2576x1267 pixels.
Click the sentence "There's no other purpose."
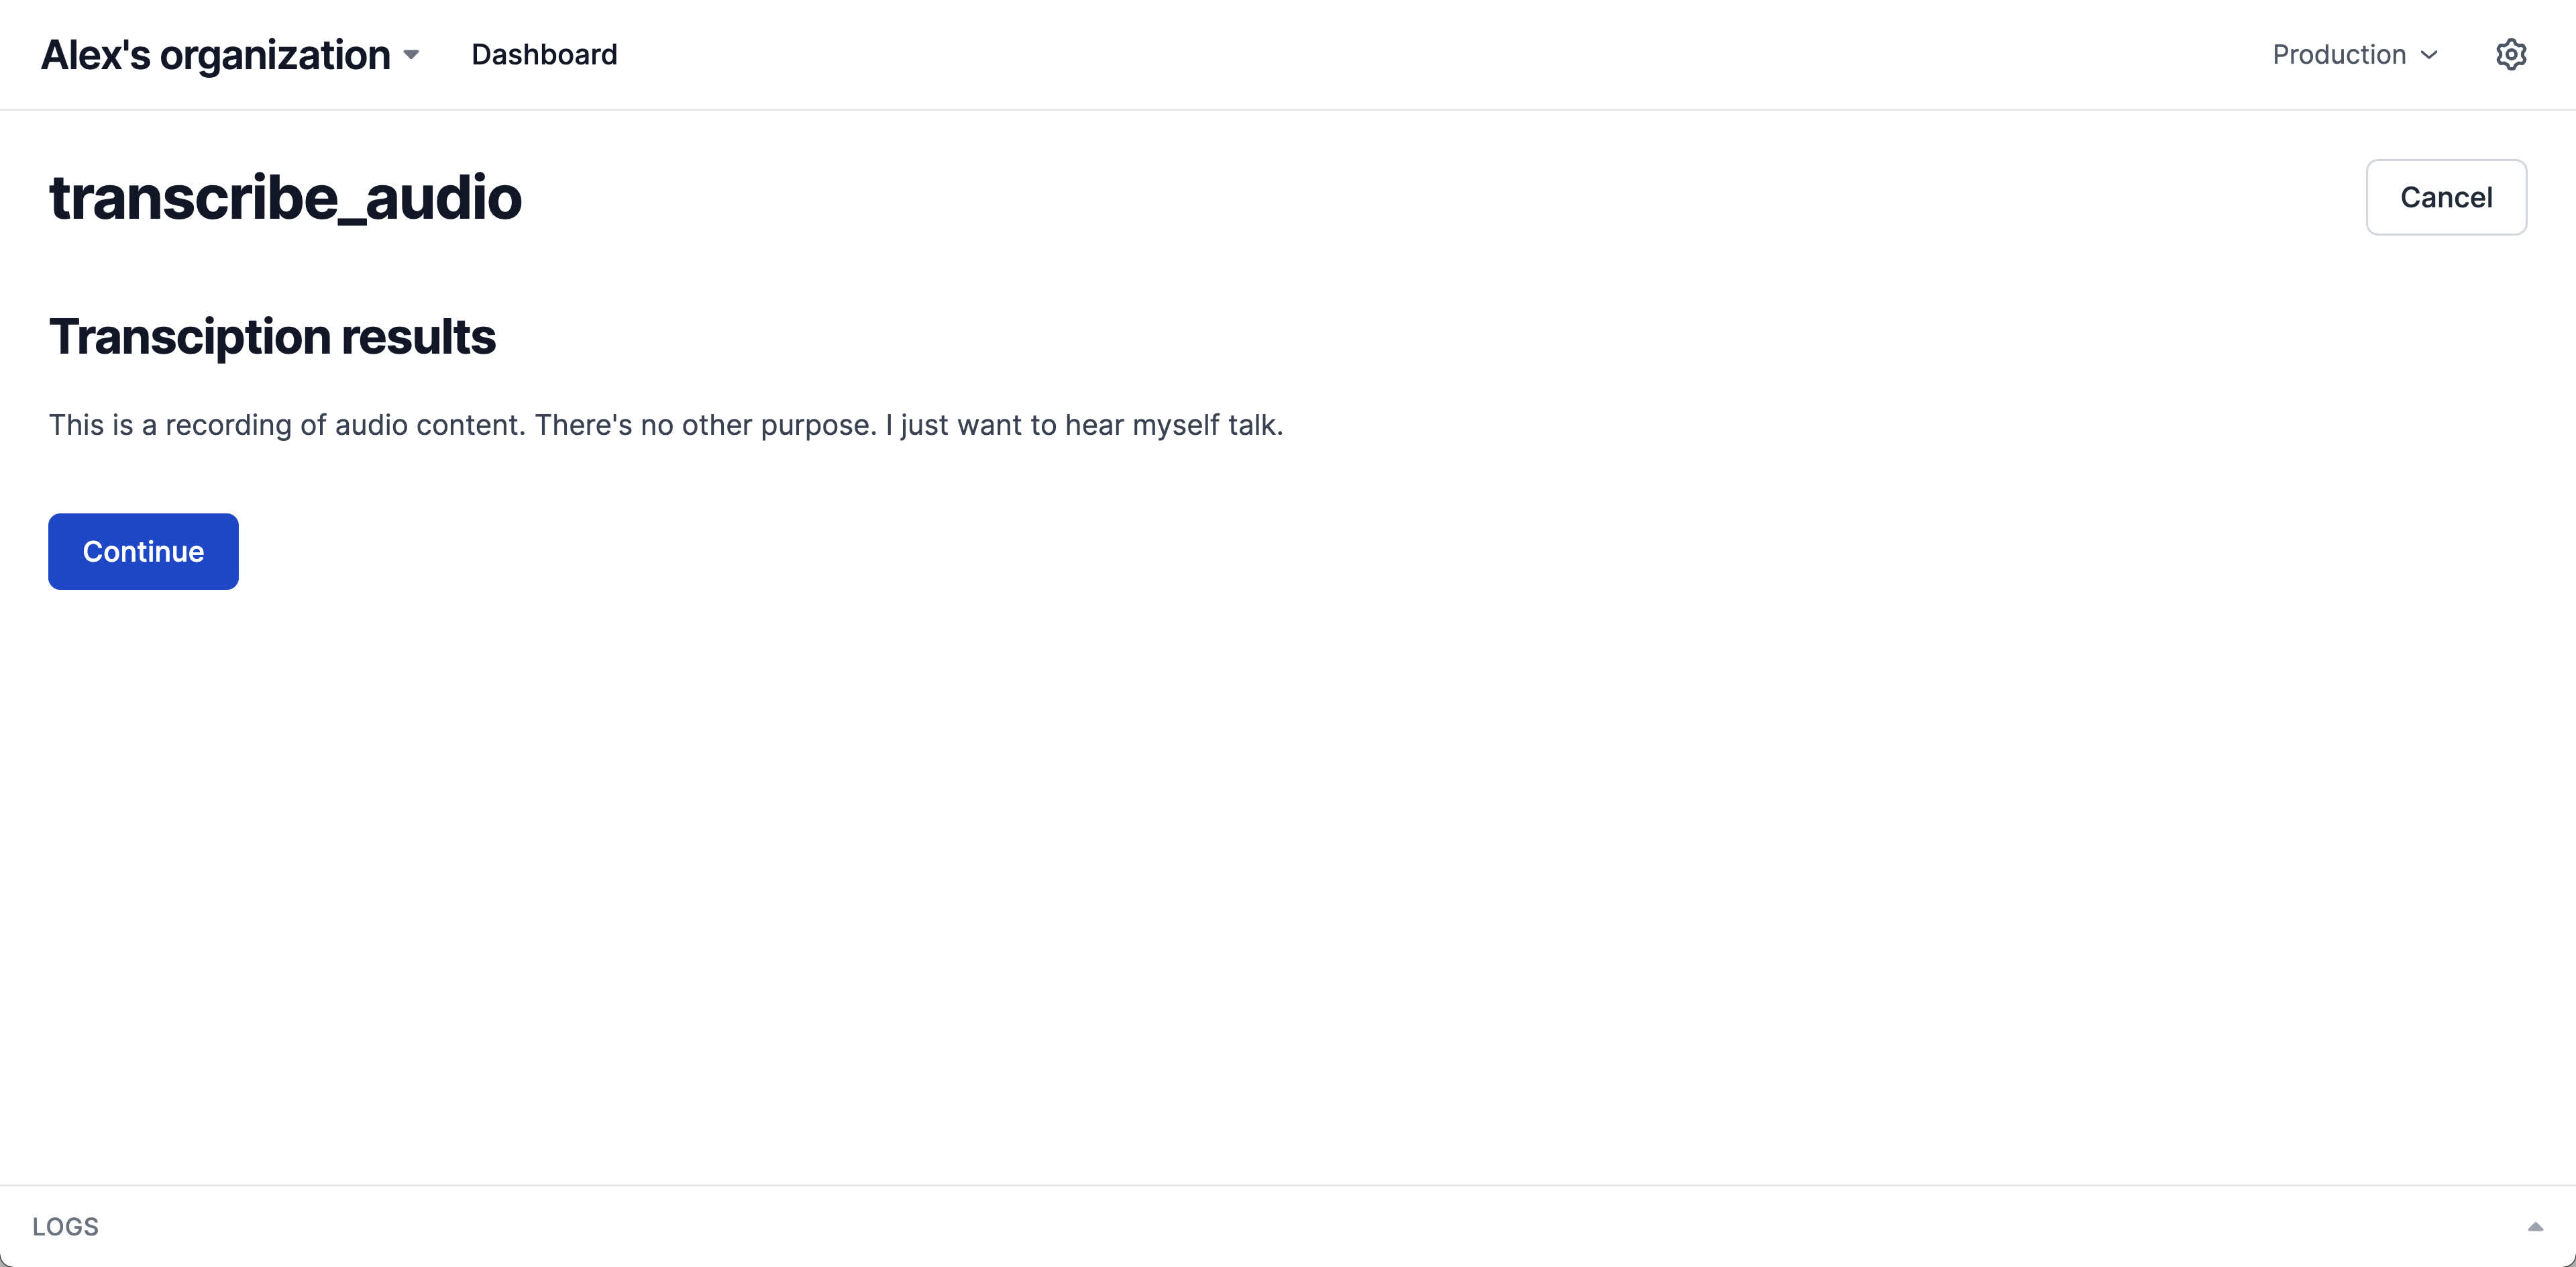pyautogui.click(x=705, y=425)
